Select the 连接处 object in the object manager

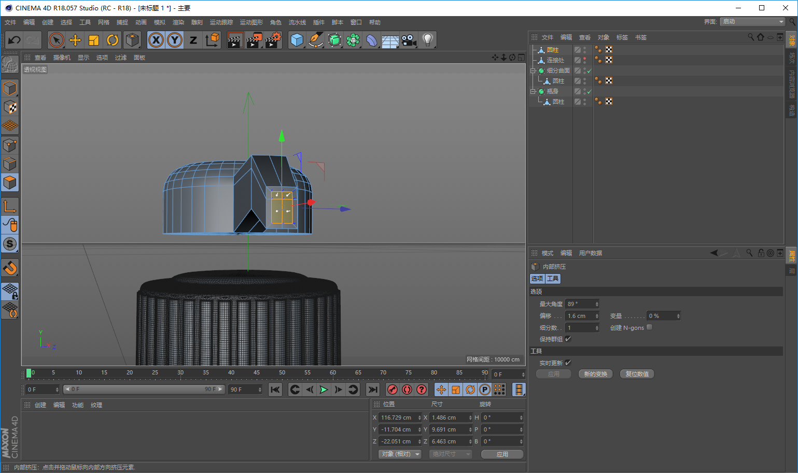(555, 60)
